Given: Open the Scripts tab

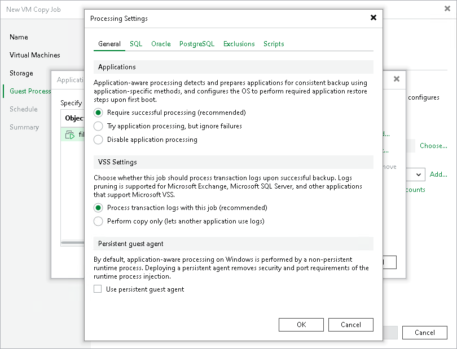Looking at the screenshot, I should [x=274, y=44].
